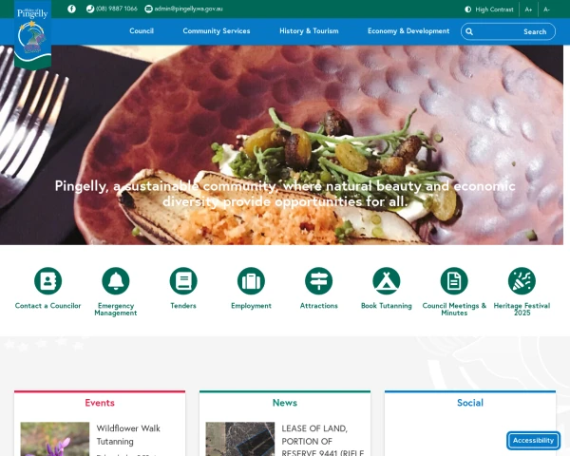Click the Attractions signpost icon
The height and width of the screenshot is (456, 570).
319,281
